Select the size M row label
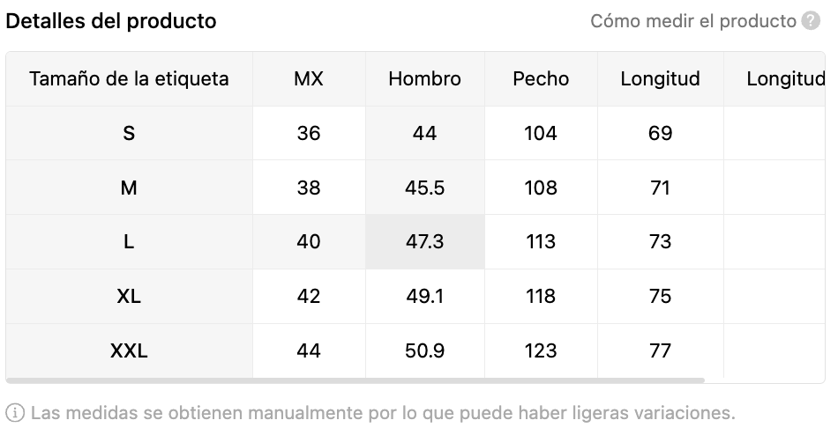 coord(129,188)
